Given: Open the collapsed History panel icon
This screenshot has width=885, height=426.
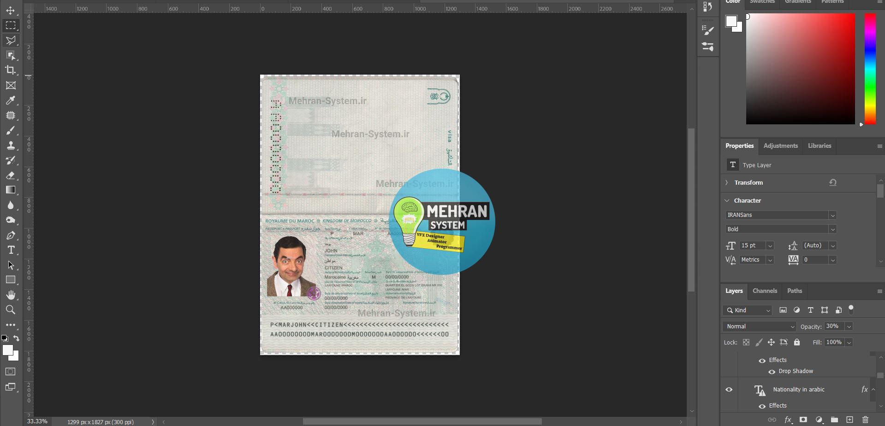Looking at the screenshot, I should coord(707,6).
